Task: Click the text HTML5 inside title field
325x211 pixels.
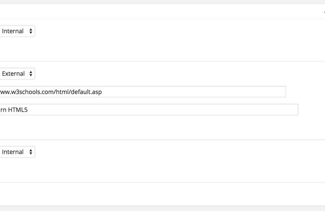Action: 17,110
